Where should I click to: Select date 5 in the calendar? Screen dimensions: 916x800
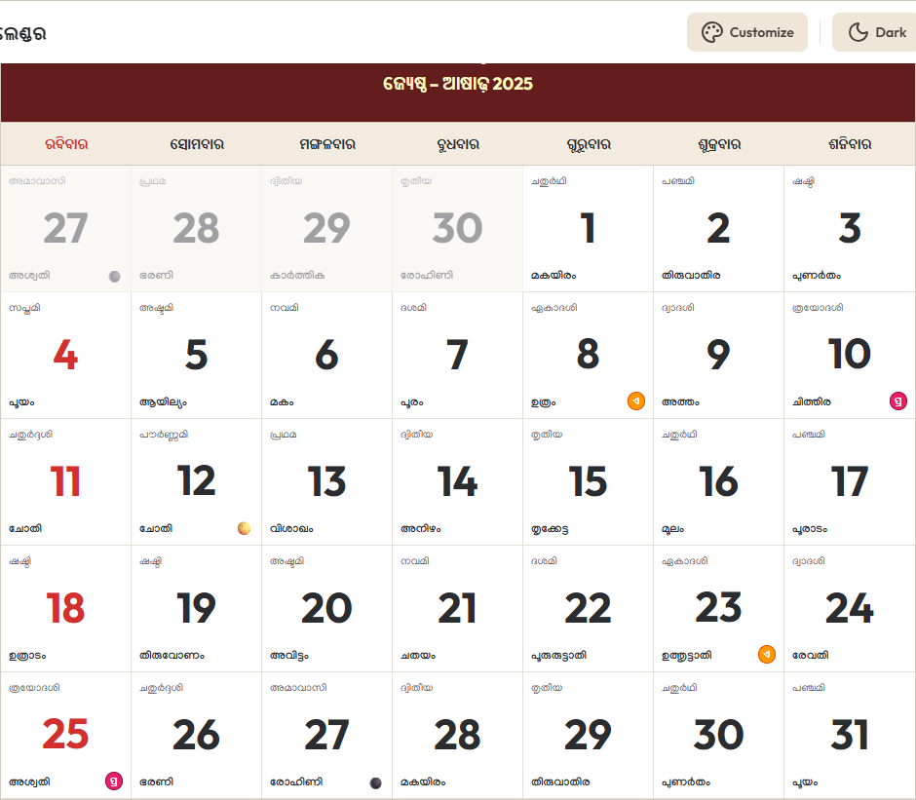coord(196,356)
